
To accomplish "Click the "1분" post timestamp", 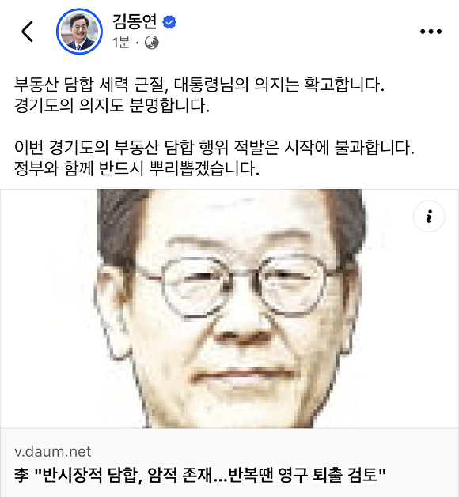I will tap(121, 43).
